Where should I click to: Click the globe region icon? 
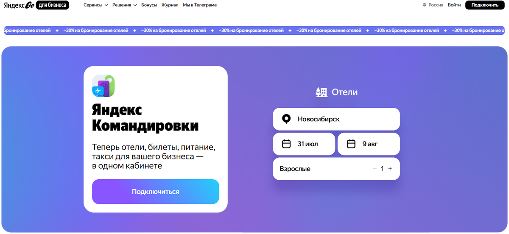point(425,5)
